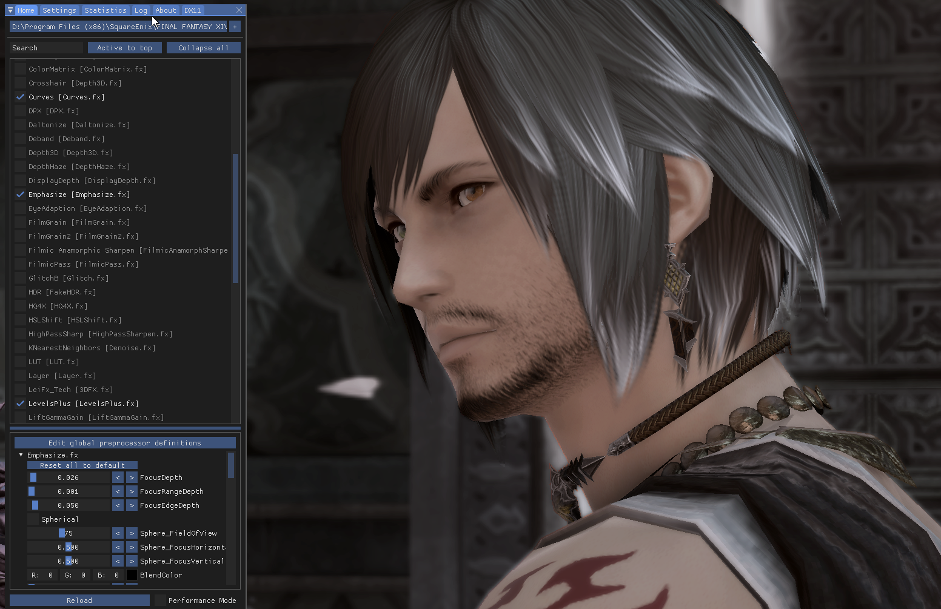The height and width of the screenshot is (609, 941).
Task: Click the Reload button
Action: pos(79,601)
